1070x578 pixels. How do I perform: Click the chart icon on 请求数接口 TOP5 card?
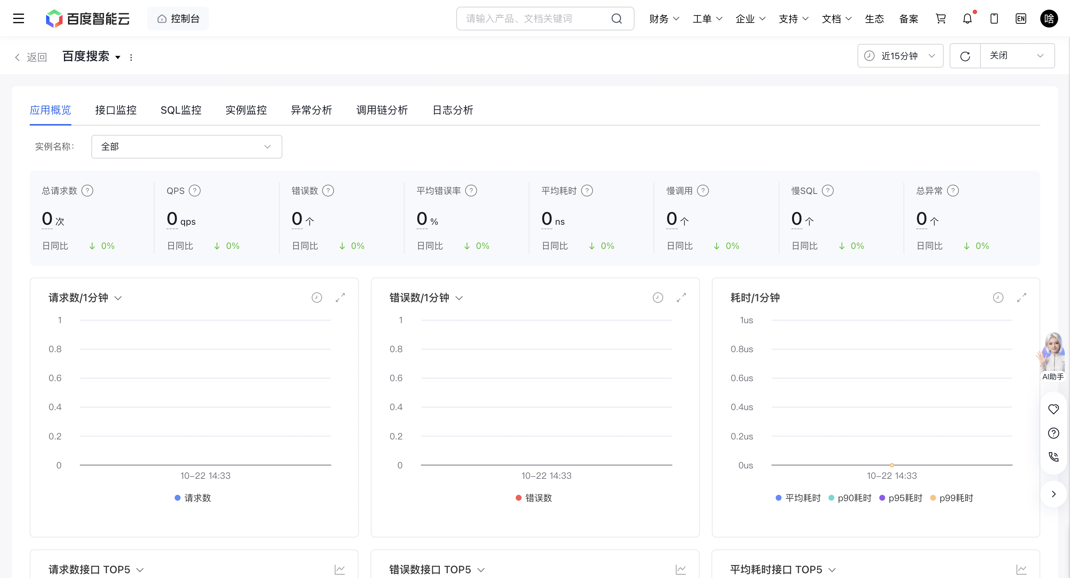340,570
